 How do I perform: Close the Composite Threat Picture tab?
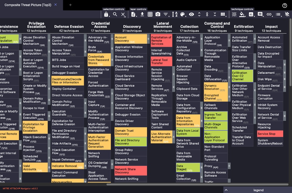[x=55, y=5]
